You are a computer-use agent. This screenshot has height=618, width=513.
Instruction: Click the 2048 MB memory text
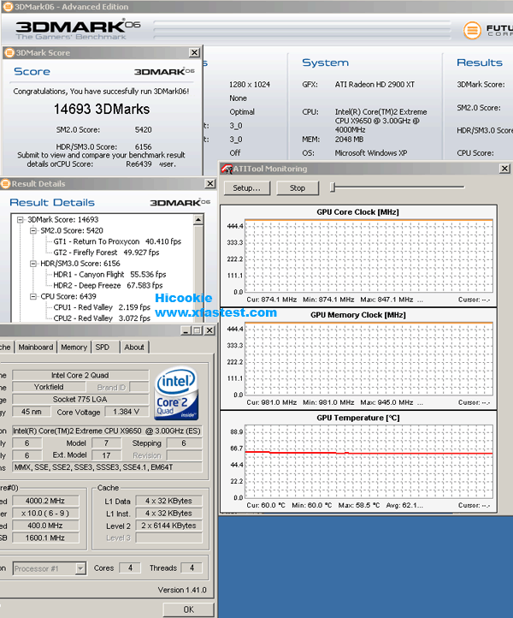pos(349,140)
